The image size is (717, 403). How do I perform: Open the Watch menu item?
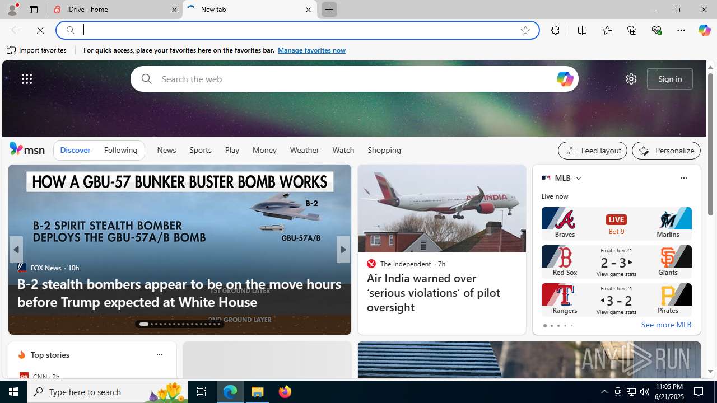point(343,150)
